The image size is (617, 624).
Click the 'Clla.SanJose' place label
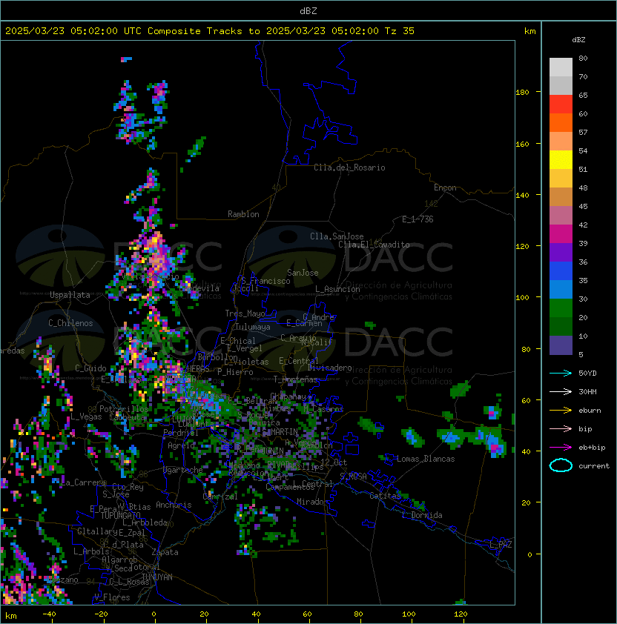click(337, 236)
